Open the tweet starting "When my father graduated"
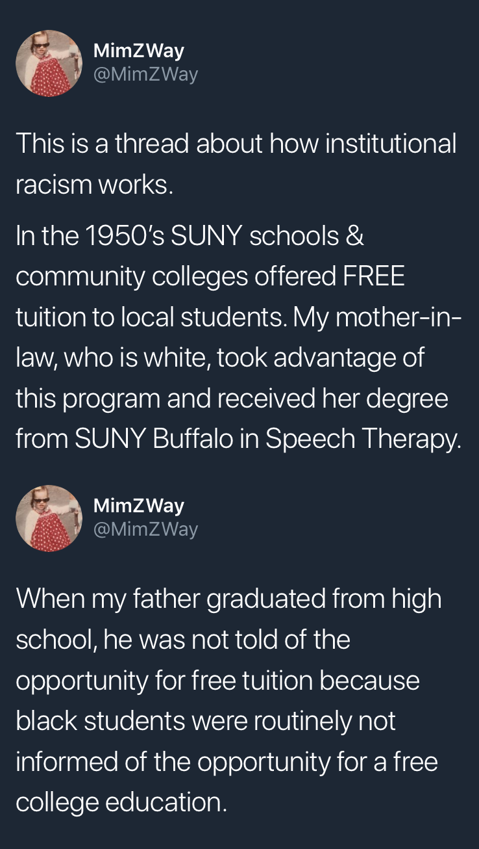This screenshot has width=479, height=849. (x=227, y=700)
